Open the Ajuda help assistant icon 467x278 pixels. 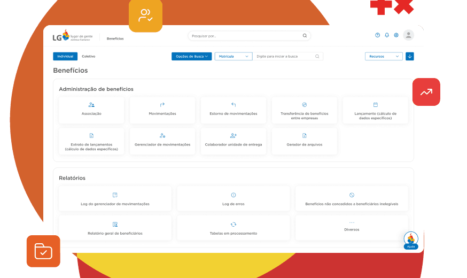(x=410, y=241)
